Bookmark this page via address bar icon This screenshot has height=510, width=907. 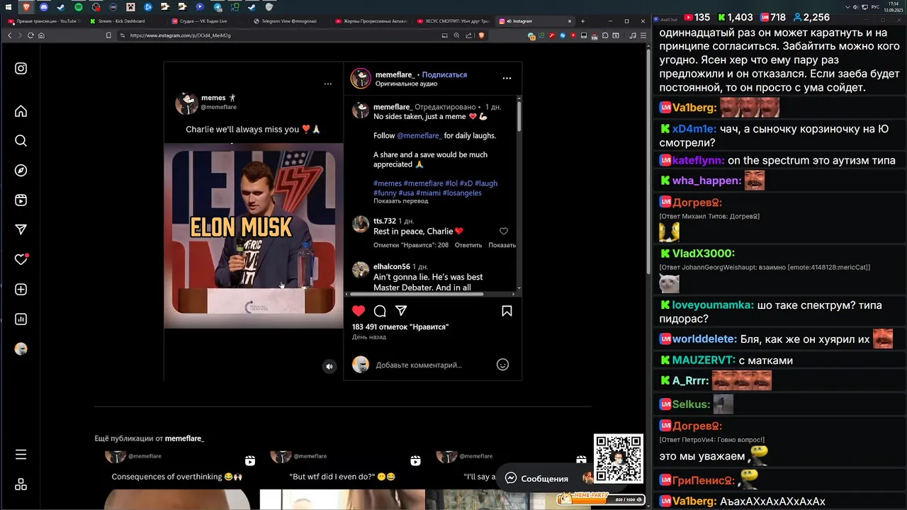tap(108, 35)
